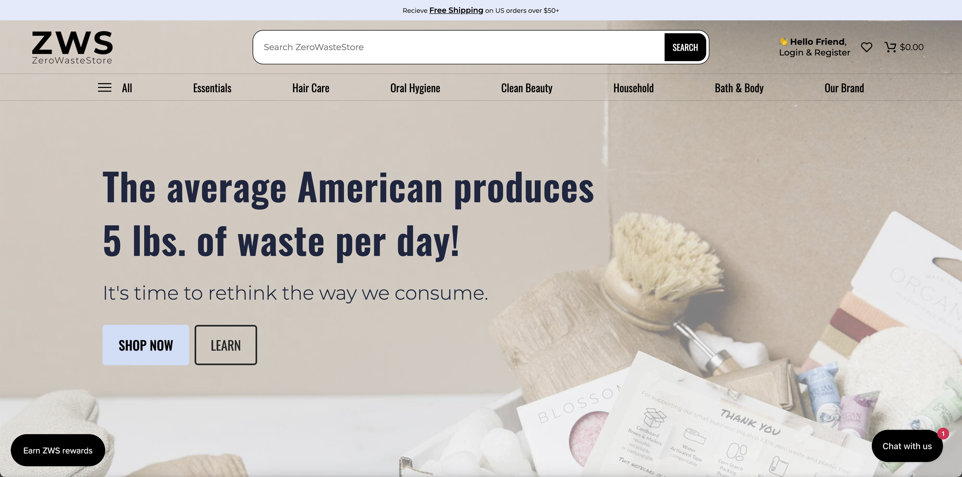962x477 pixels.
Task: Go to Clean Beauty category
Action: pyautogui.click(x=526, y=88)
